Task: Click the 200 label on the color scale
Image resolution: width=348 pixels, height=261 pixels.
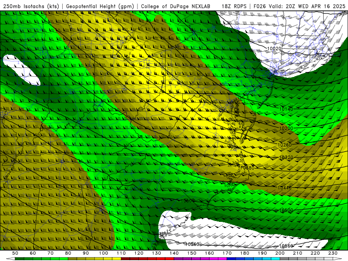Action: (280, 253)
